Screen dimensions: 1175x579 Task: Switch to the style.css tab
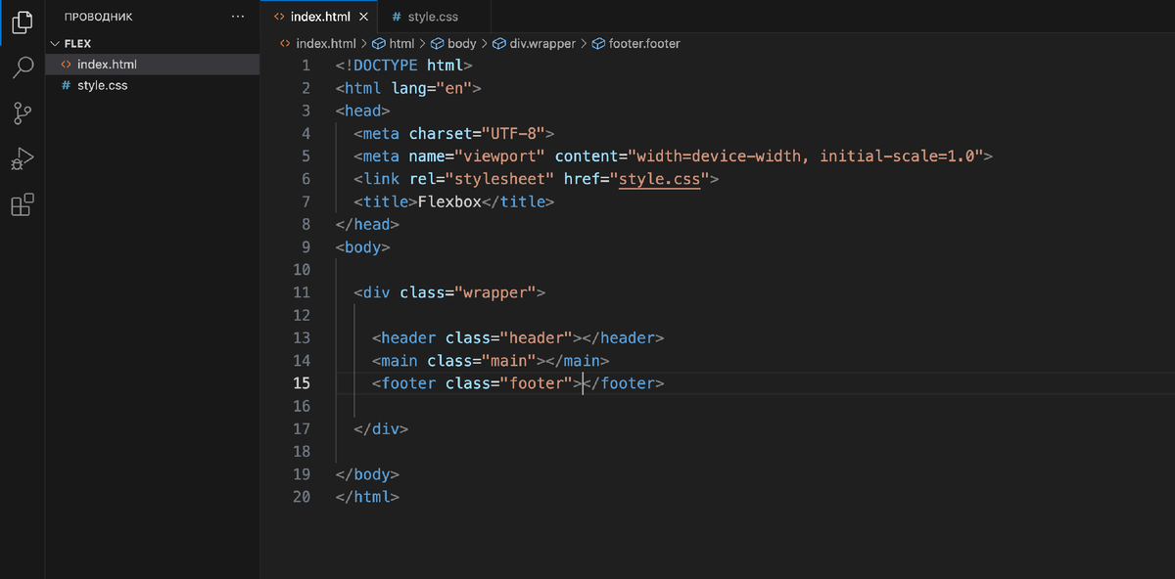(431, 17)
